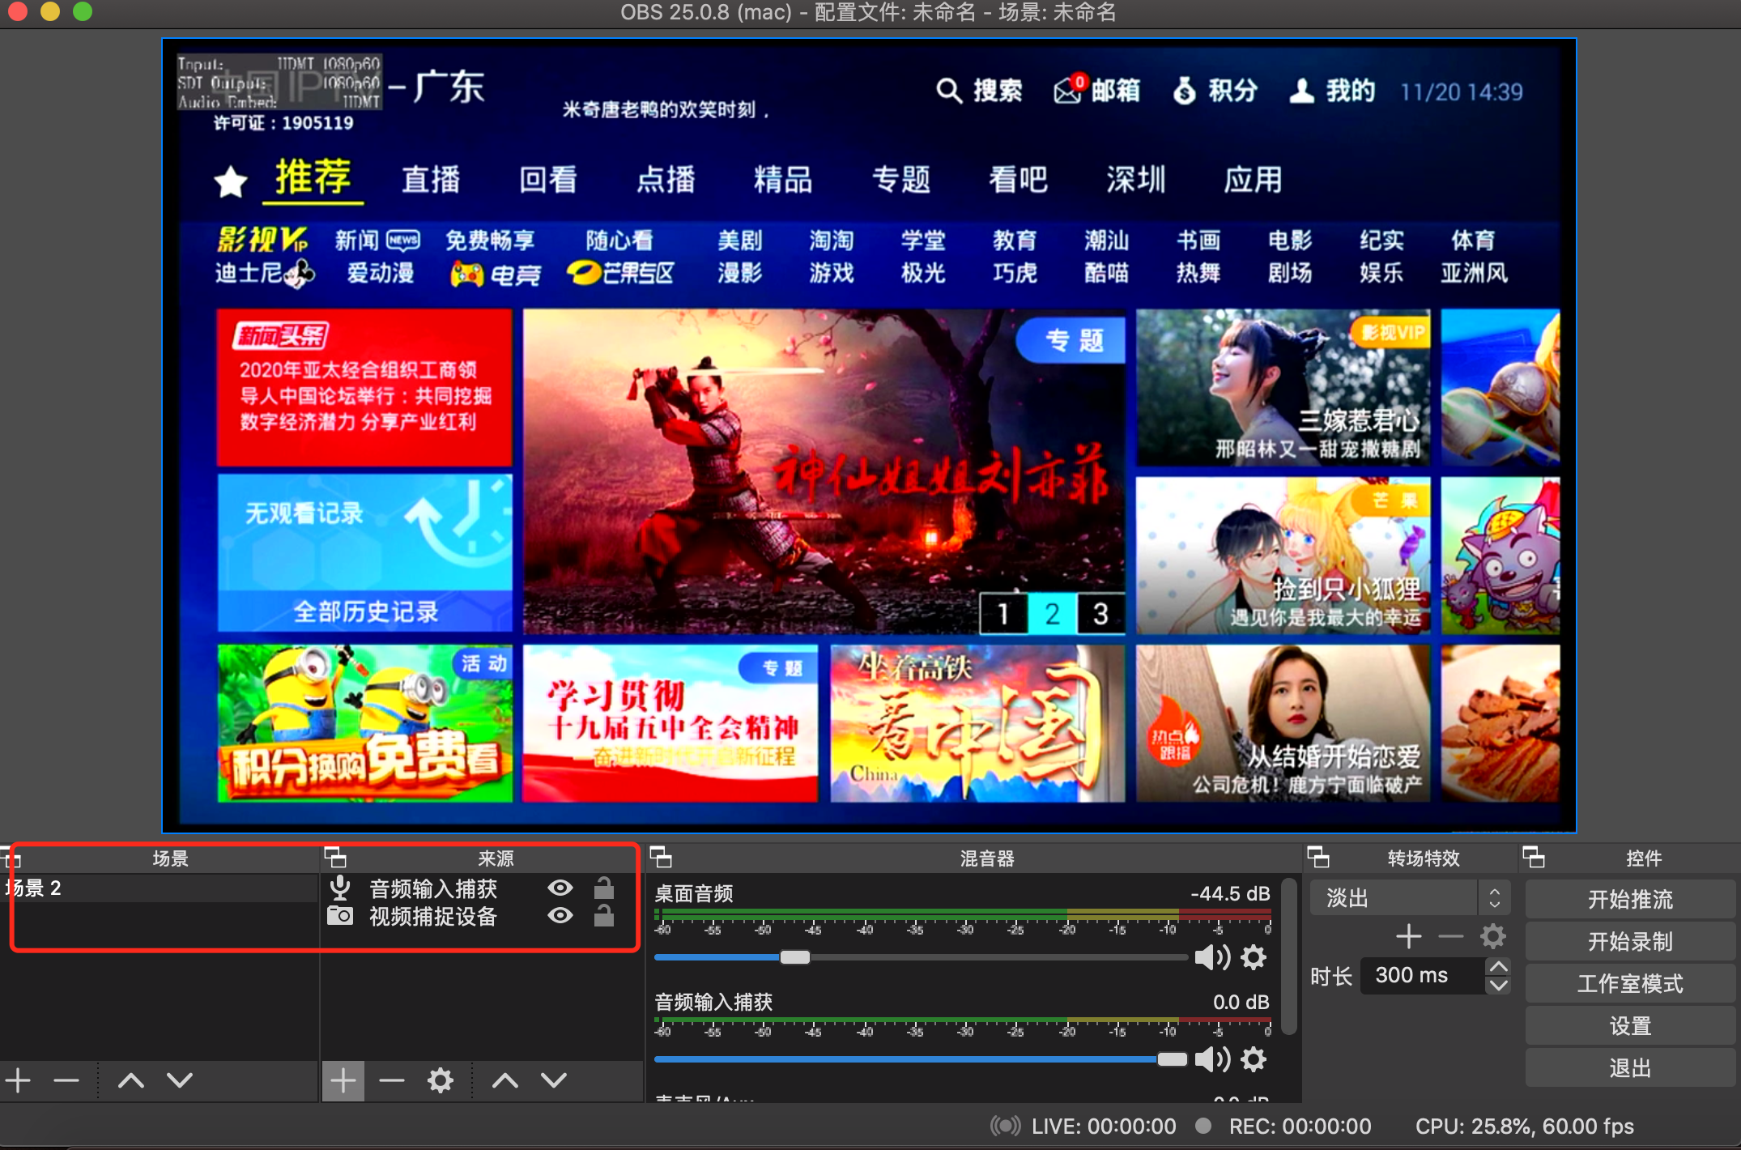Screen dimensions: 1741x1150
Task: Click 我的 profile link in preview
Action: click(1332, 91)
